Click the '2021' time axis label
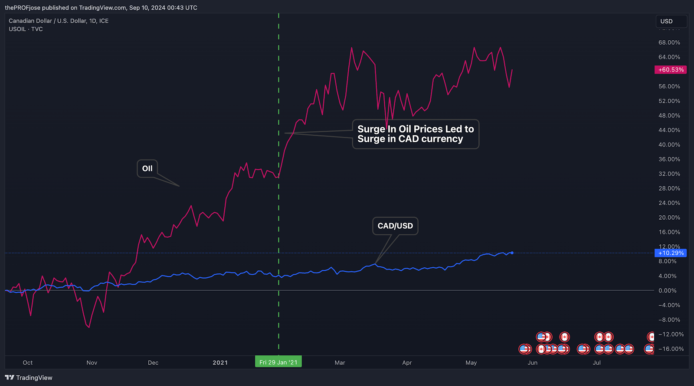Image resolution: width=694 pixels, height=386 pixels. click(220, 363)
